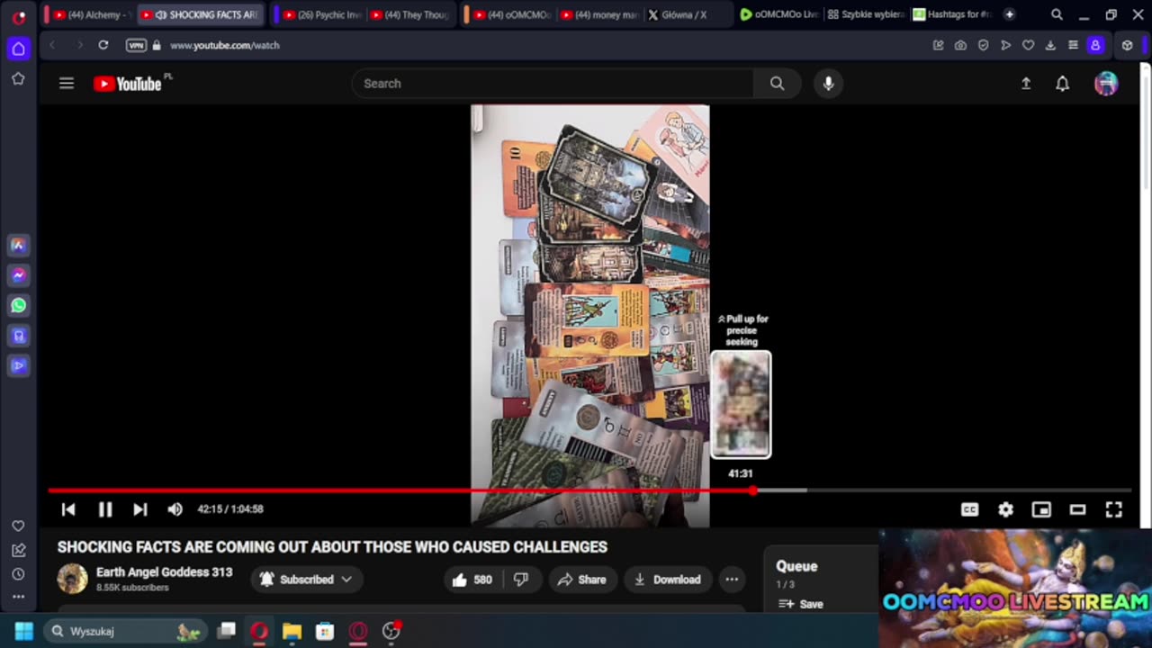Open Earth Angel Goddess 313 channel
1152x648 pixels.
[164, 572]
